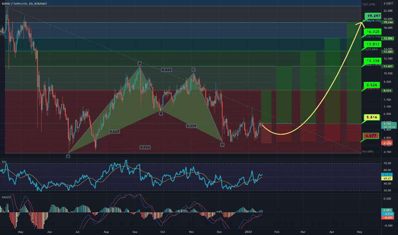This screenshot has width=398, height=235.
Task: Click the MACD 0.500 scale value
Action: (388, 199)
